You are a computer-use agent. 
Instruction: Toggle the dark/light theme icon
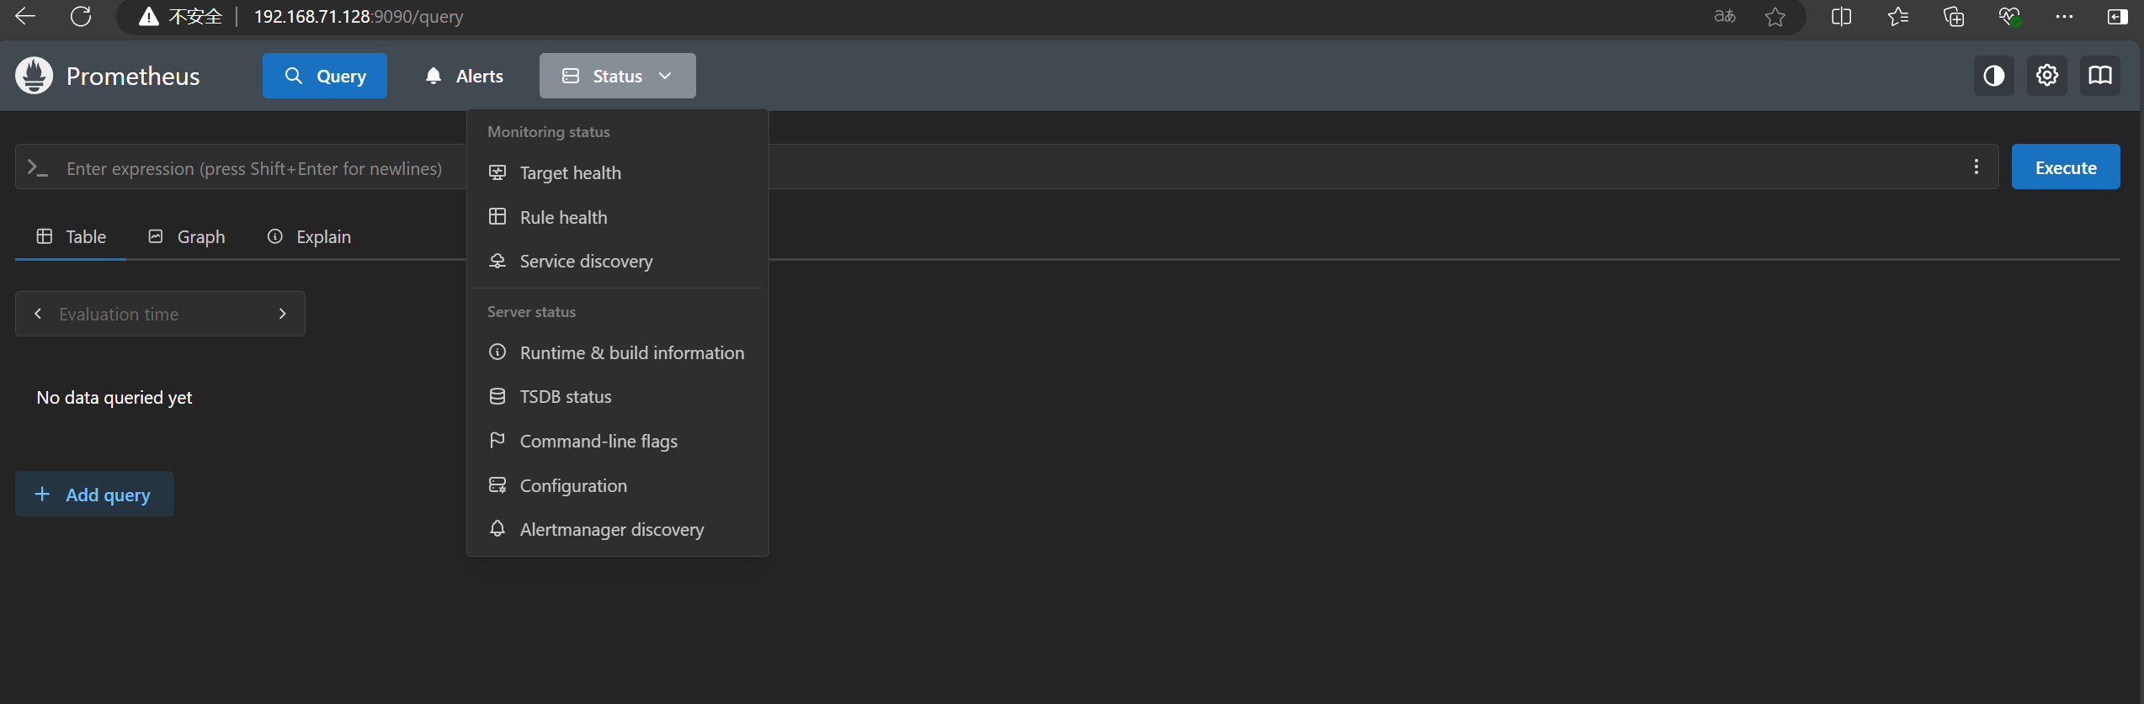tap(1994, 76)
